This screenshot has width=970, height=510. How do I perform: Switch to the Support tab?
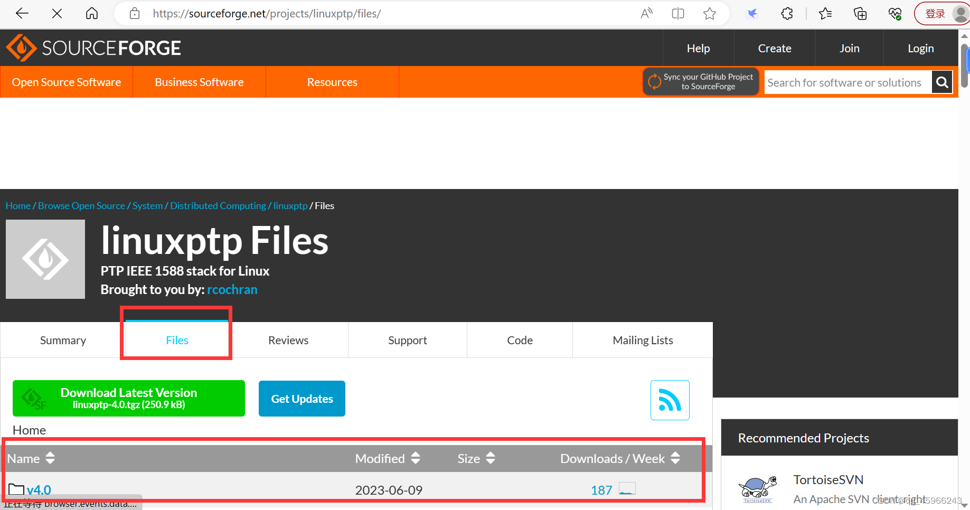(x=408, y=341)
